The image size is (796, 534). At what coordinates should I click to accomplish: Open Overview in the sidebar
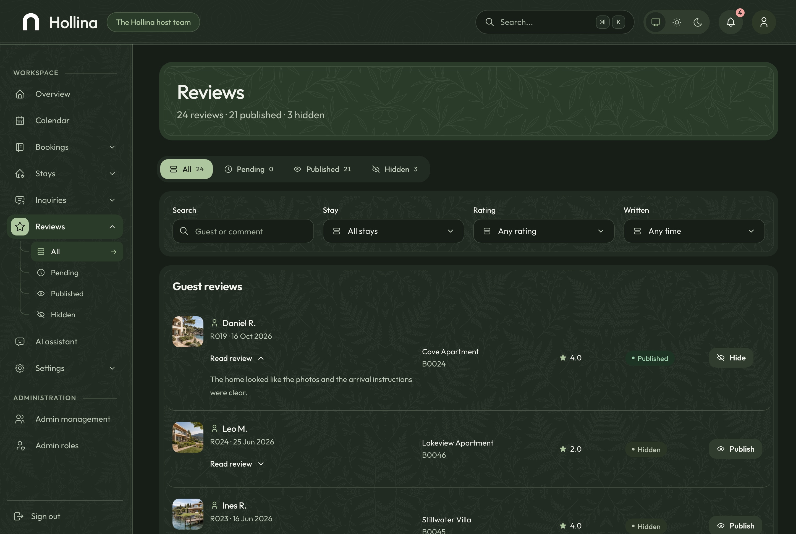coord(65,94)
